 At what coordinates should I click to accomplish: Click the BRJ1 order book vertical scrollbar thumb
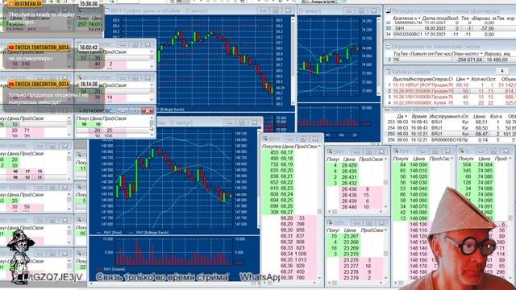click(319, 211)
